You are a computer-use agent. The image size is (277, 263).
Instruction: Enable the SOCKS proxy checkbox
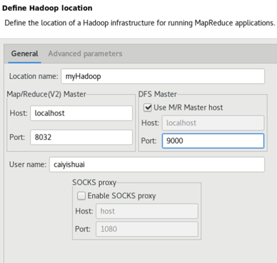(x=81, y=196)
